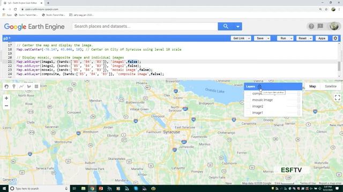Go back in browser history
Image resolution: width=343 pixels, height=192 pixels.
(4, 10)
